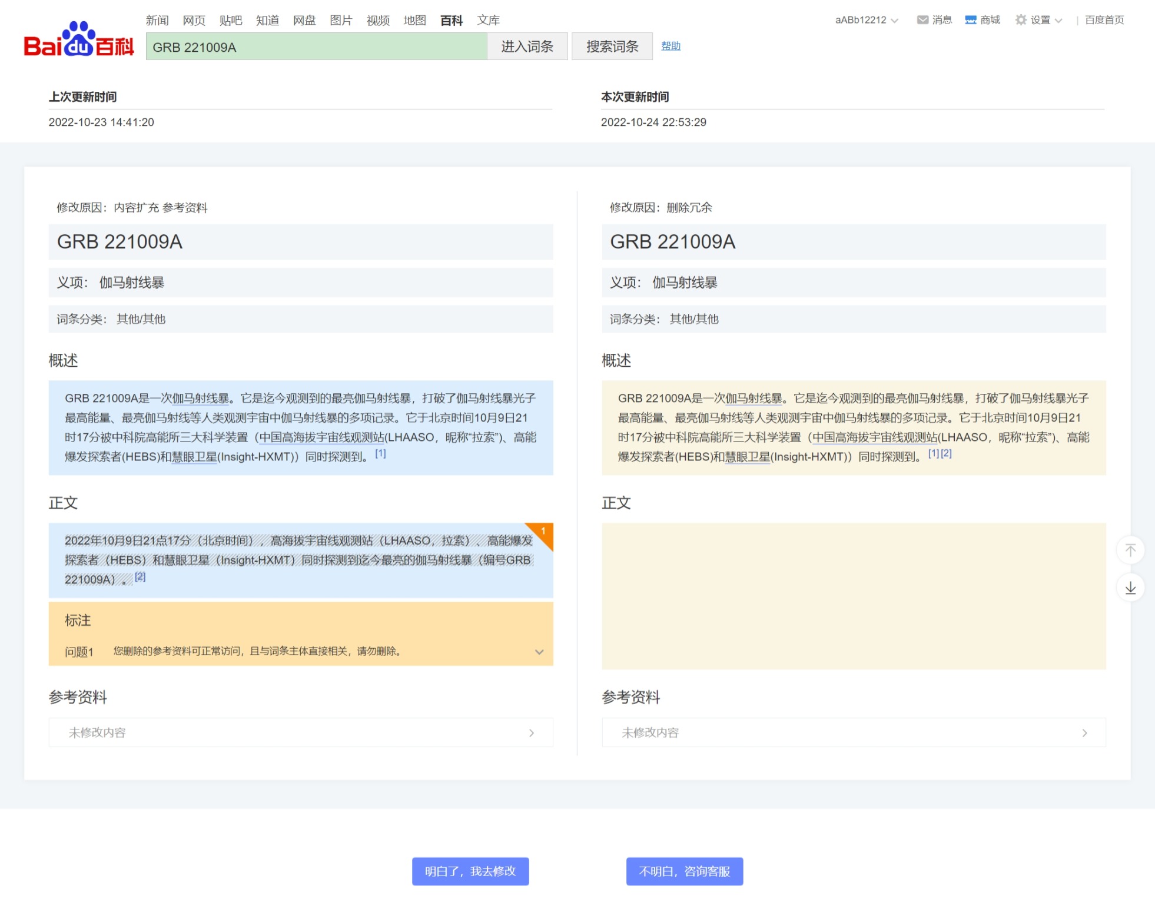Go to 网页 in top navigation
1155x909 pixels.
pyautogui.click(x=194, y=21)
